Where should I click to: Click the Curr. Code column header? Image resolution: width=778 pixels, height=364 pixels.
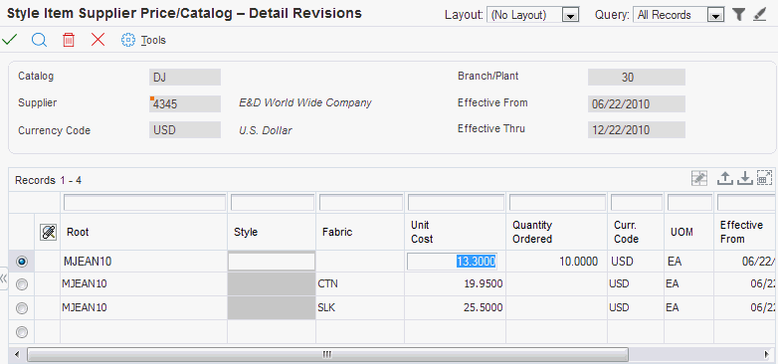[636, 232]
